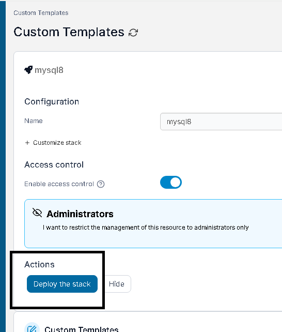This screenshot has height=332, width=282.
Task: Click the mysql8 template title
Action: click(x=49, y=70)
